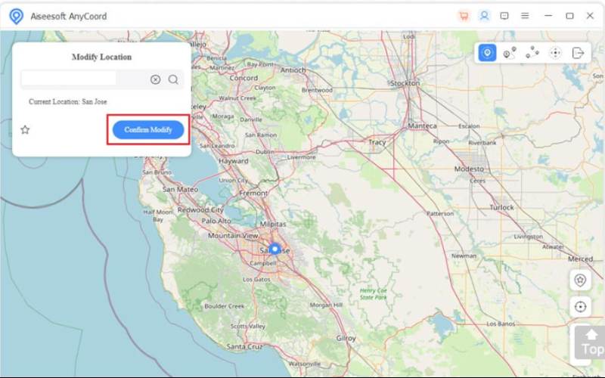The image size is (605, 378).
Task: Add current location to favorites star
Action: pyautogui.click(x=25, y=130)
